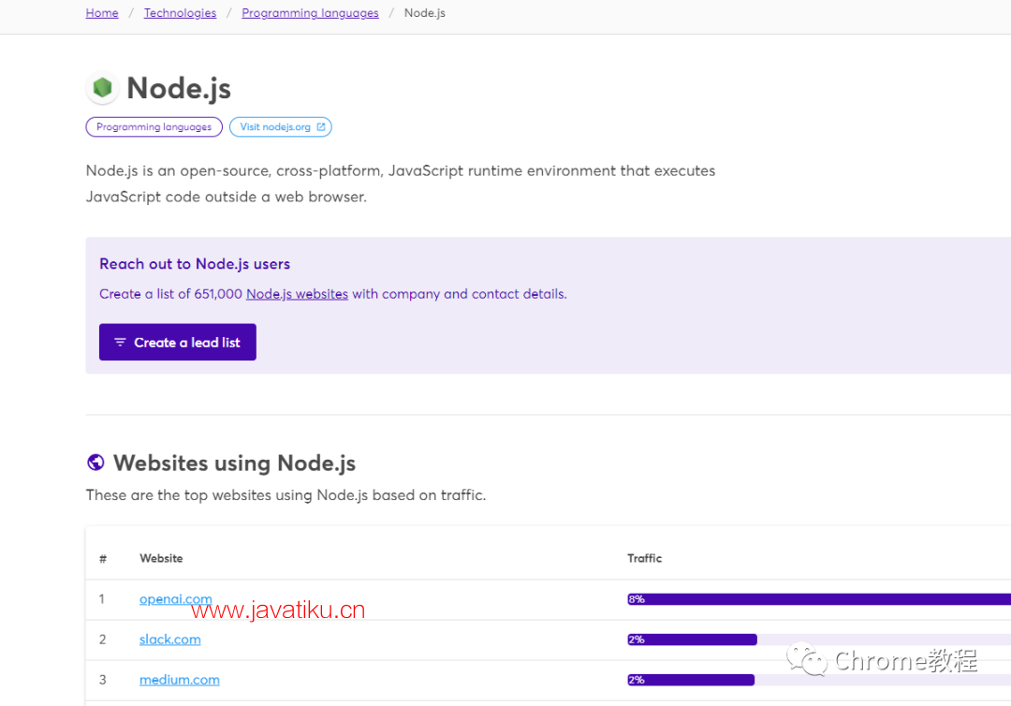Image resolution: width=1011 pixels, height=706 pixels.
Task: Open the Node.js websites link
Action: click(x=297, y=294)
